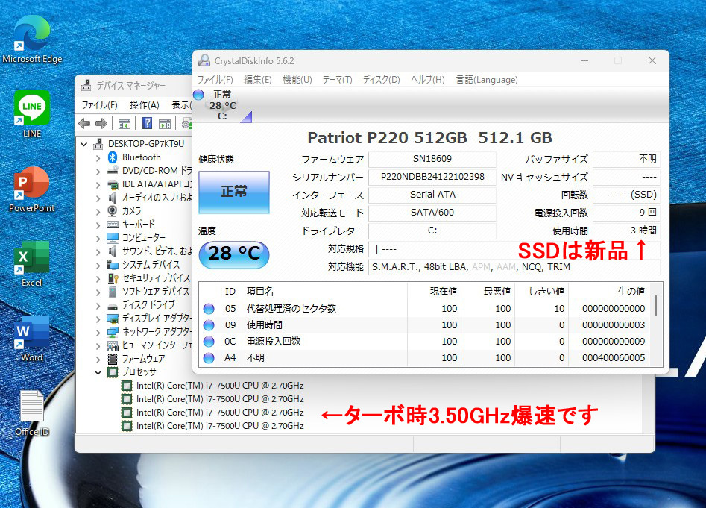This screenshot has width=706, height=508.
Task: Open Device Manager 操作(A) menu
Action: tap(145, 105)
